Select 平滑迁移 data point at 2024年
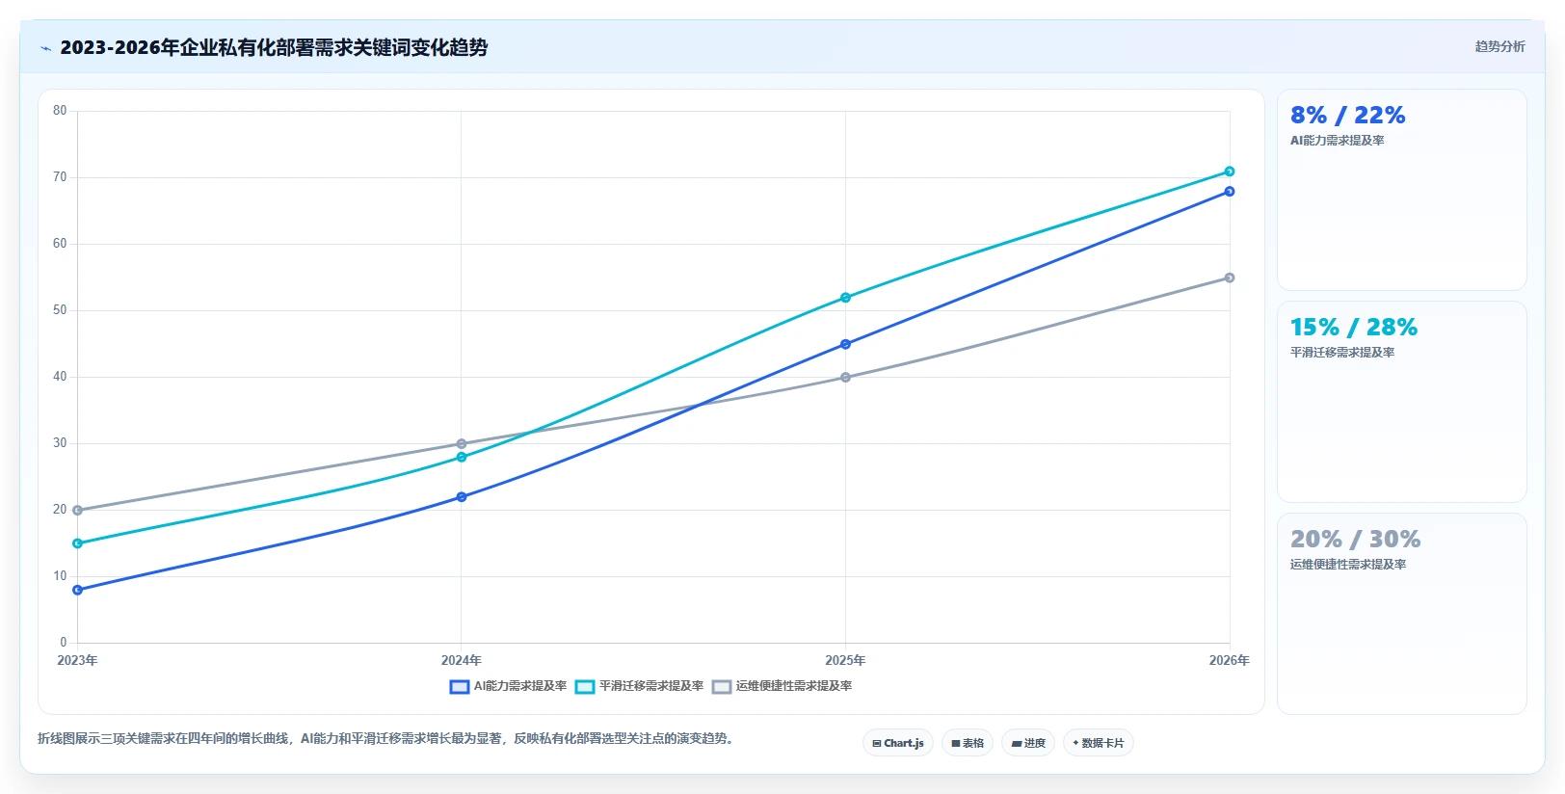Image resolution: width=1565 pixels, height=794 pixels. [x=462, y=457]
